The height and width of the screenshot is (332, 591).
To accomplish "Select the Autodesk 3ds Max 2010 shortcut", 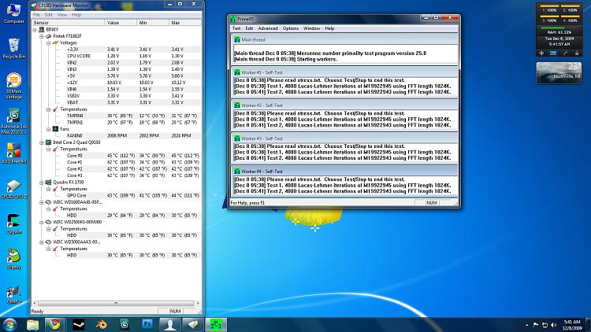I will click(13, 121).
